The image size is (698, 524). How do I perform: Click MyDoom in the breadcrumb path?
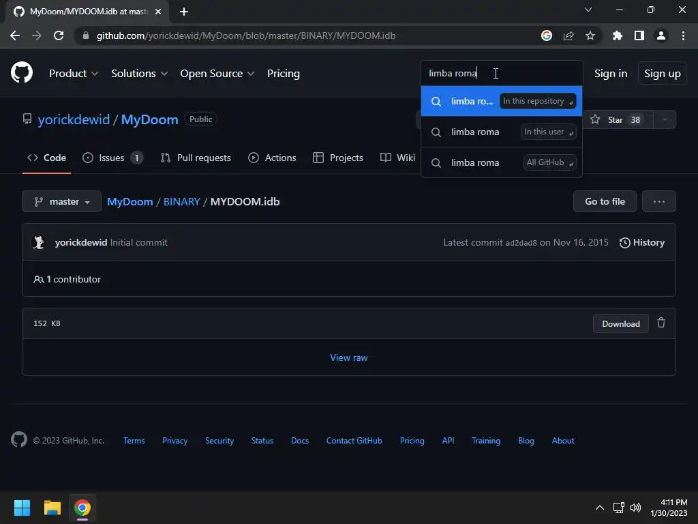tap(130, 202)
